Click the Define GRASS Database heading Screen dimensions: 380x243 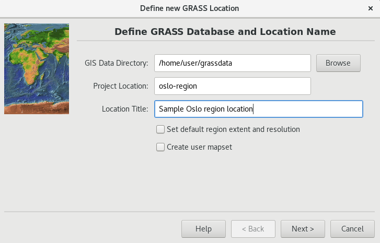[225, 32]
